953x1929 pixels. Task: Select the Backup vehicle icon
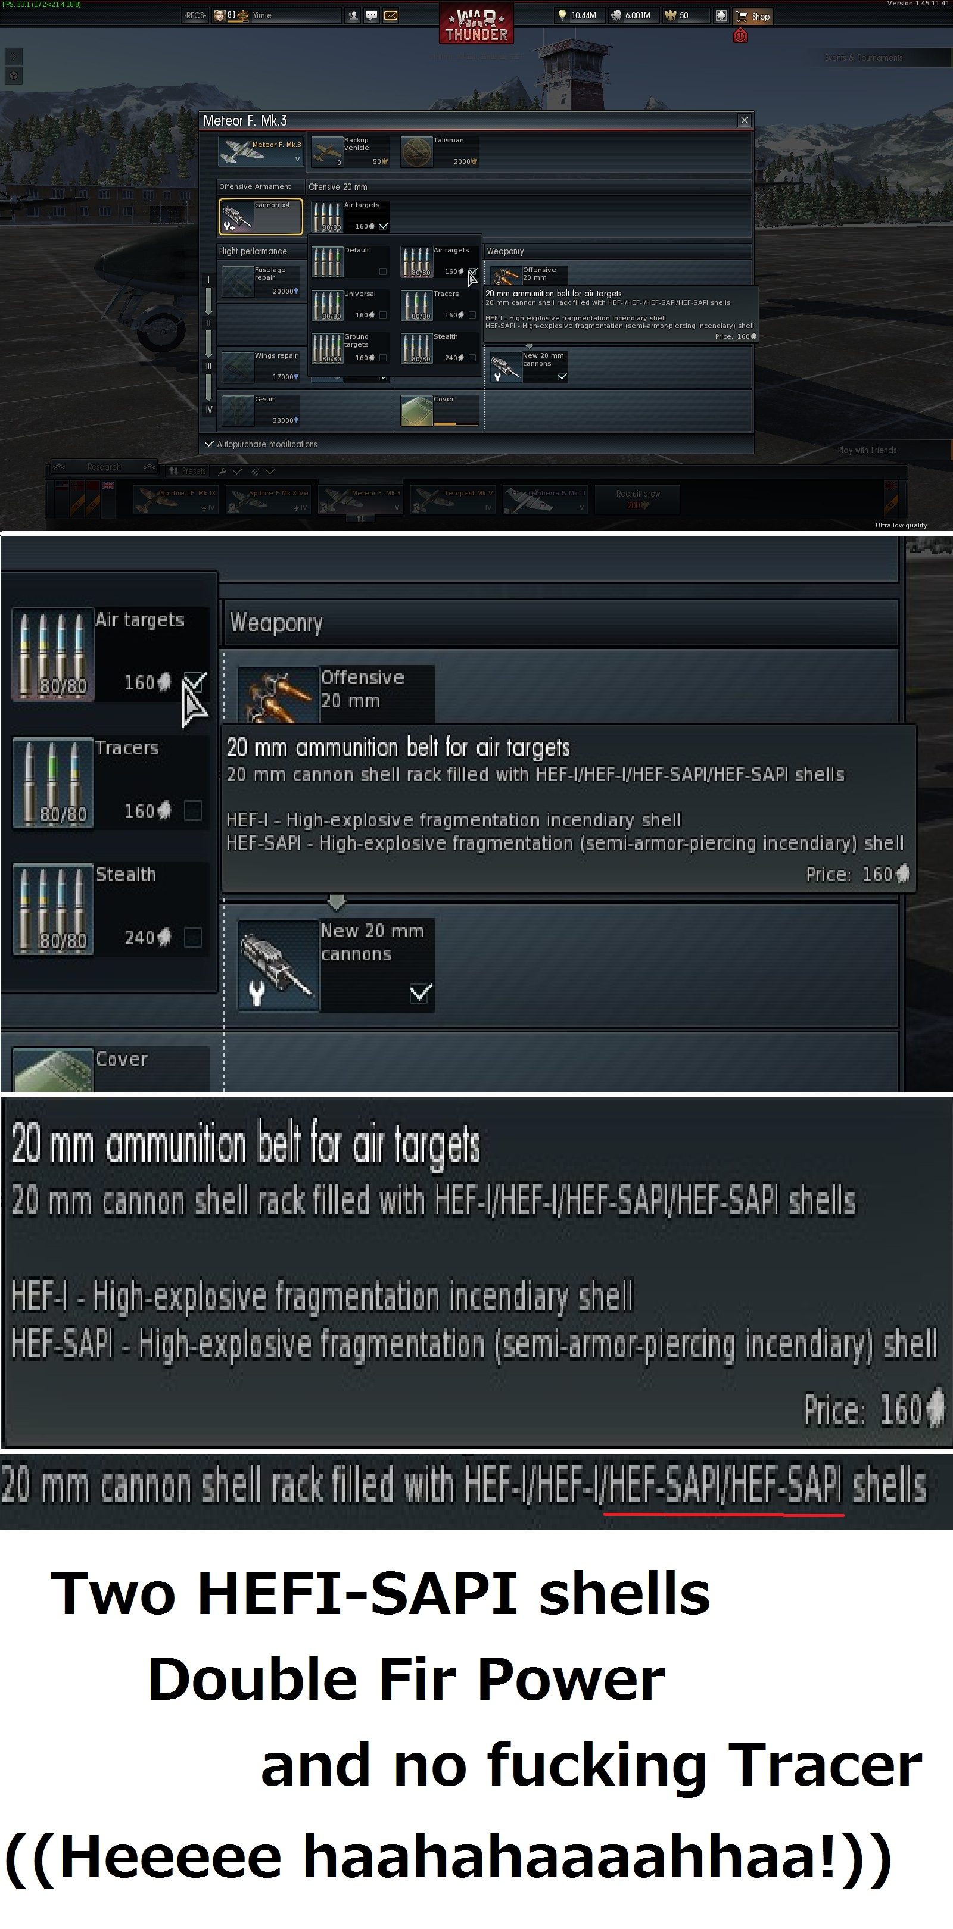pos(328,152)
